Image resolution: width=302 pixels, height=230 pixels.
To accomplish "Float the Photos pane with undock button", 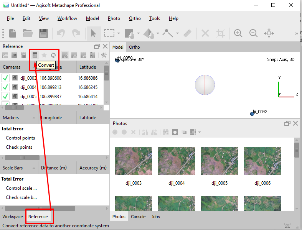I will (x=287, y=123).
